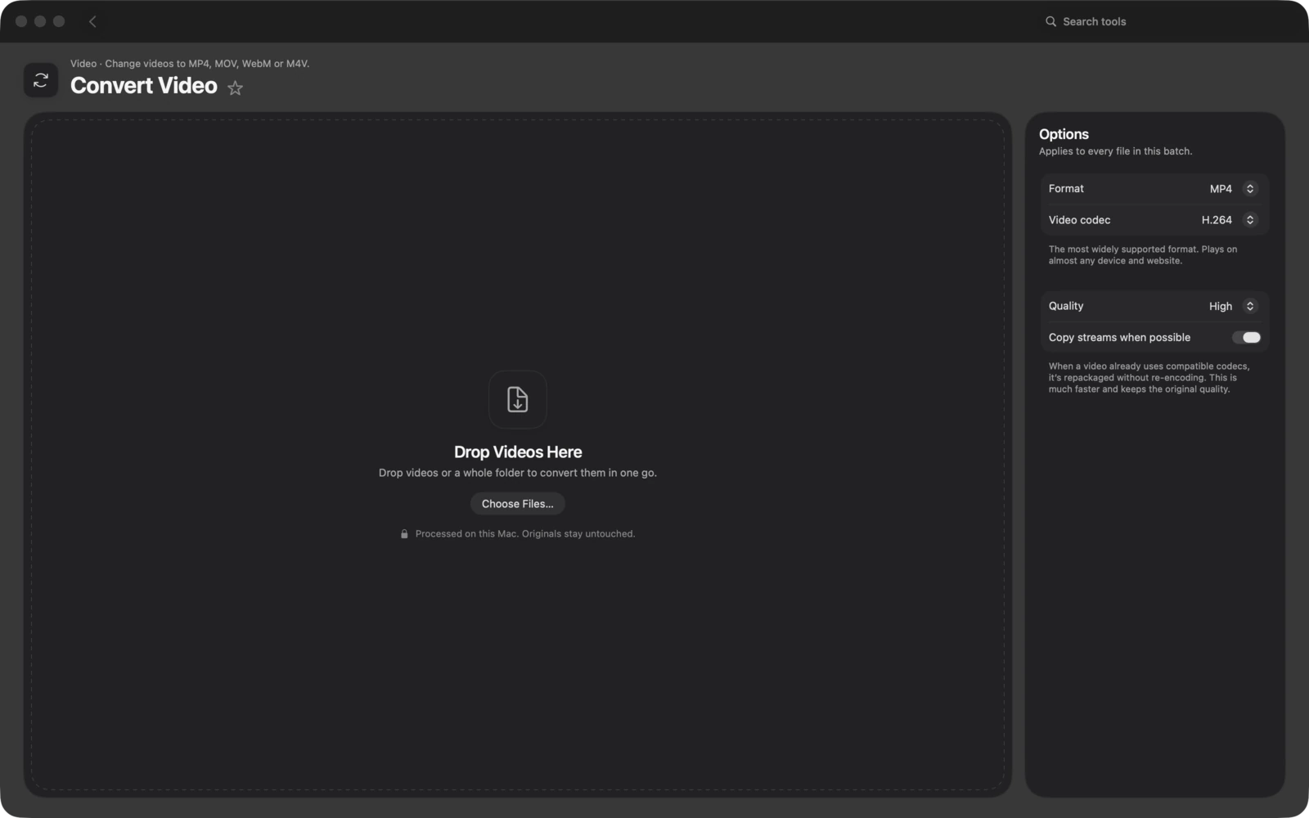This screenshot has height=818, width=1309.
Task: Click the Convert Video tool icon
Action: [x=41, y=80]
